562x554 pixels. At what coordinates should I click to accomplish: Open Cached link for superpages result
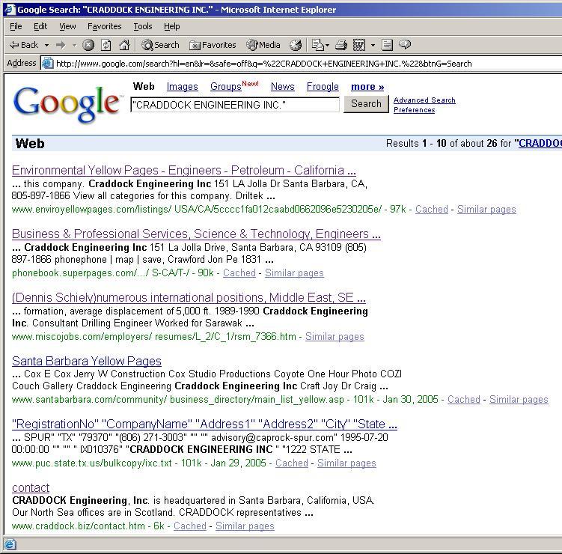coord(239,273)
